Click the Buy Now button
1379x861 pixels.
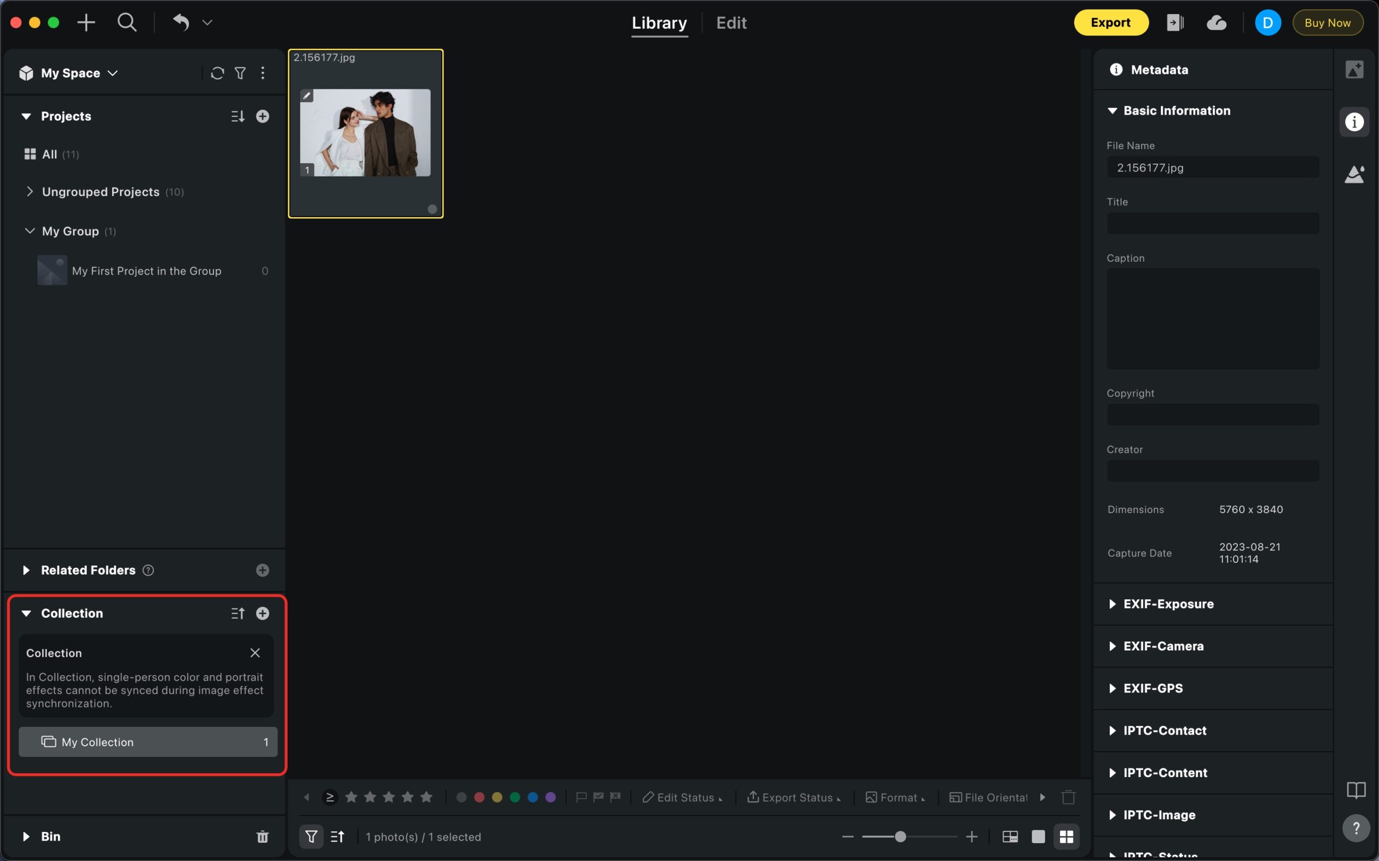(1327, 23)
